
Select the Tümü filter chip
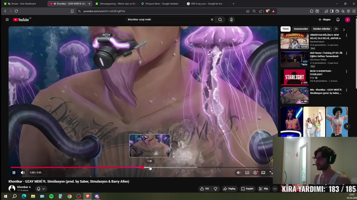click(286, 29)
